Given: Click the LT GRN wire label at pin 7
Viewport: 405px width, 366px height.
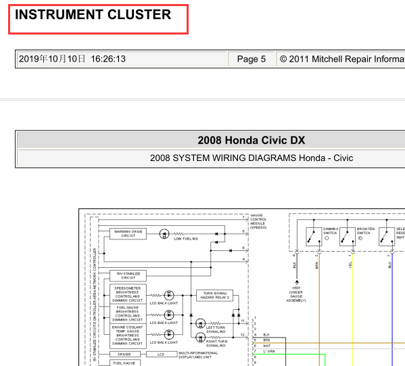Looking at the screenshot, I should point(269,351).
